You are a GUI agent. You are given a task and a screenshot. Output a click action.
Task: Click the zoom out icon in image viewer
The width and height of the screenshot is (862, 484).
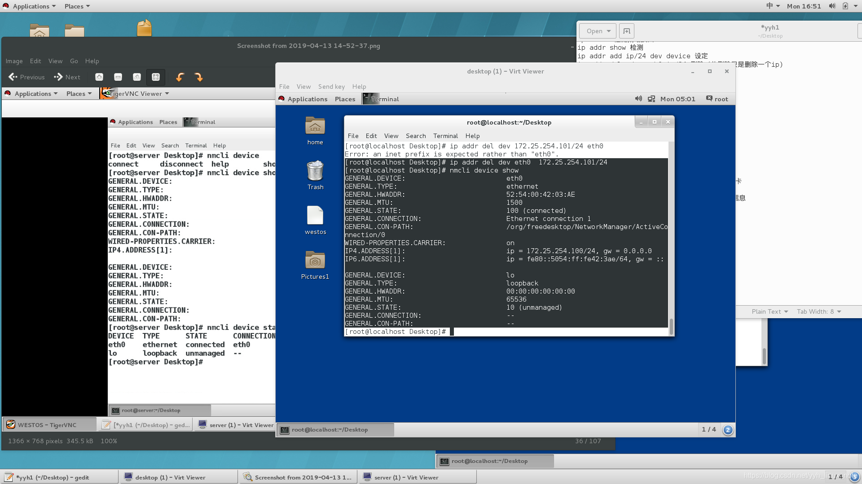pyautogui.click(x=118, y=77)
